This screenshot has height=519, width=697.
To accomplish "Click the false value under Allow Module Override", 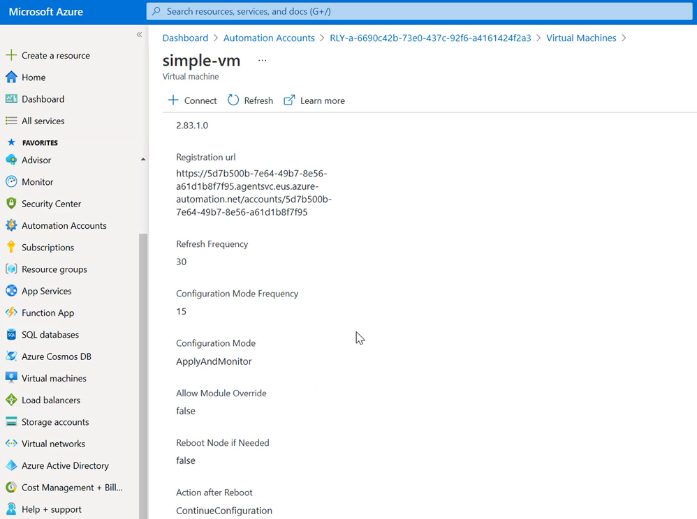I will pyautogui.click(x=185, y=411).
